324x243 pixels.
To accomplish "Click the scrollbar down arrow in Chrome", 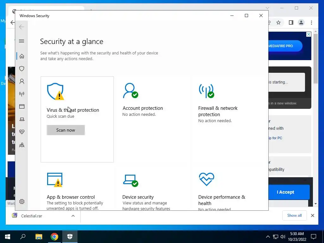I will (x=315, y=203).
